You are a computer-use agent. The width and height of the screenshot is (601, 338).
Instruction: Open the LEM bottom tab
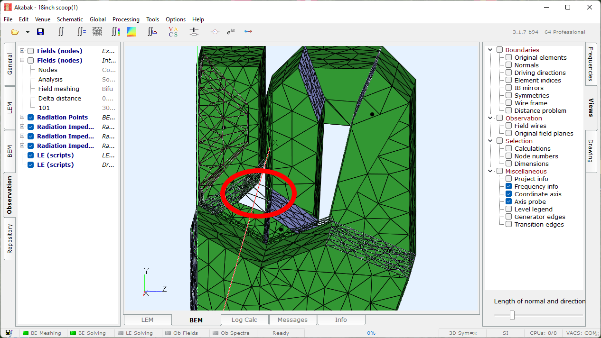pos(147,320)
